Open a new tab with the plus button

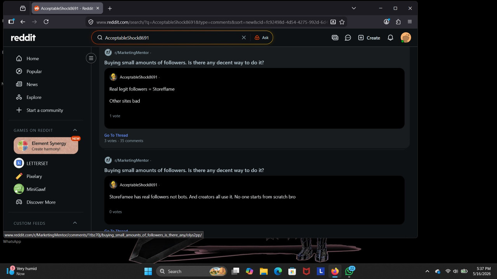click(x=110, y=8)
